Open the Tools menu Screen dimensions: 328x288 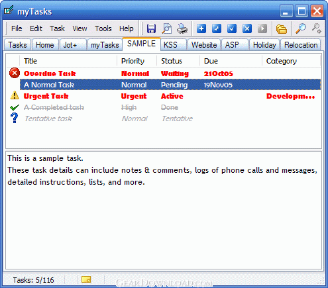point(103,28)
